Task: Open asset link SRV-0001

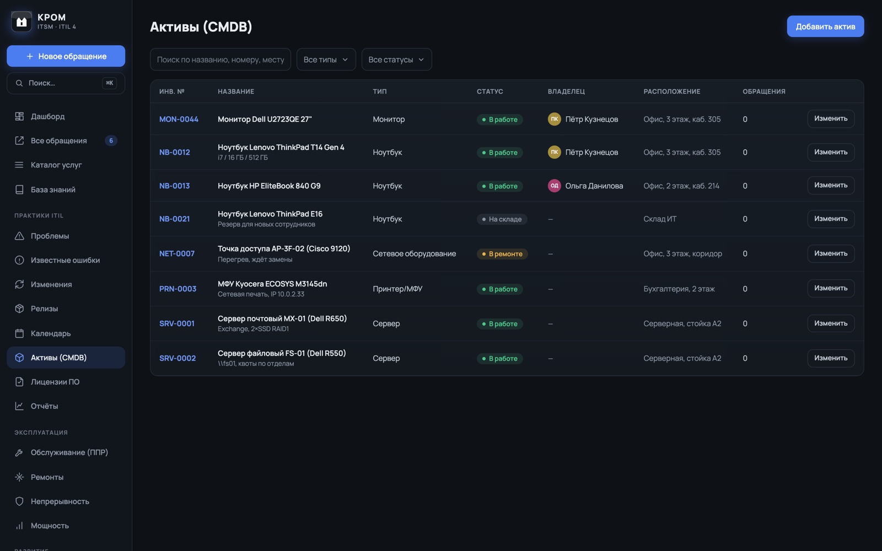Action: pyautogui.click(x=177, y=323)
